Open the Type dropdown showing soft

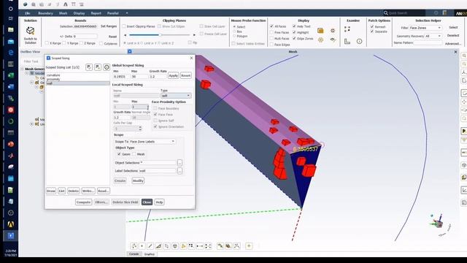point(176,96)
